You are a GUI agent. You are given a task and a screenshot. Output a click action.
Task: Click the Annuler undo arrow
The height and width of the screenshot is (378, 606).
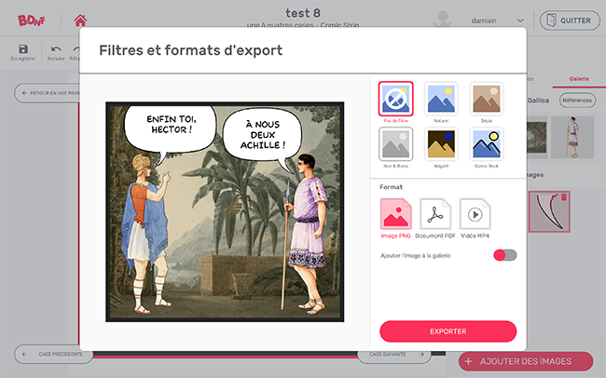(x=56, y=51)
